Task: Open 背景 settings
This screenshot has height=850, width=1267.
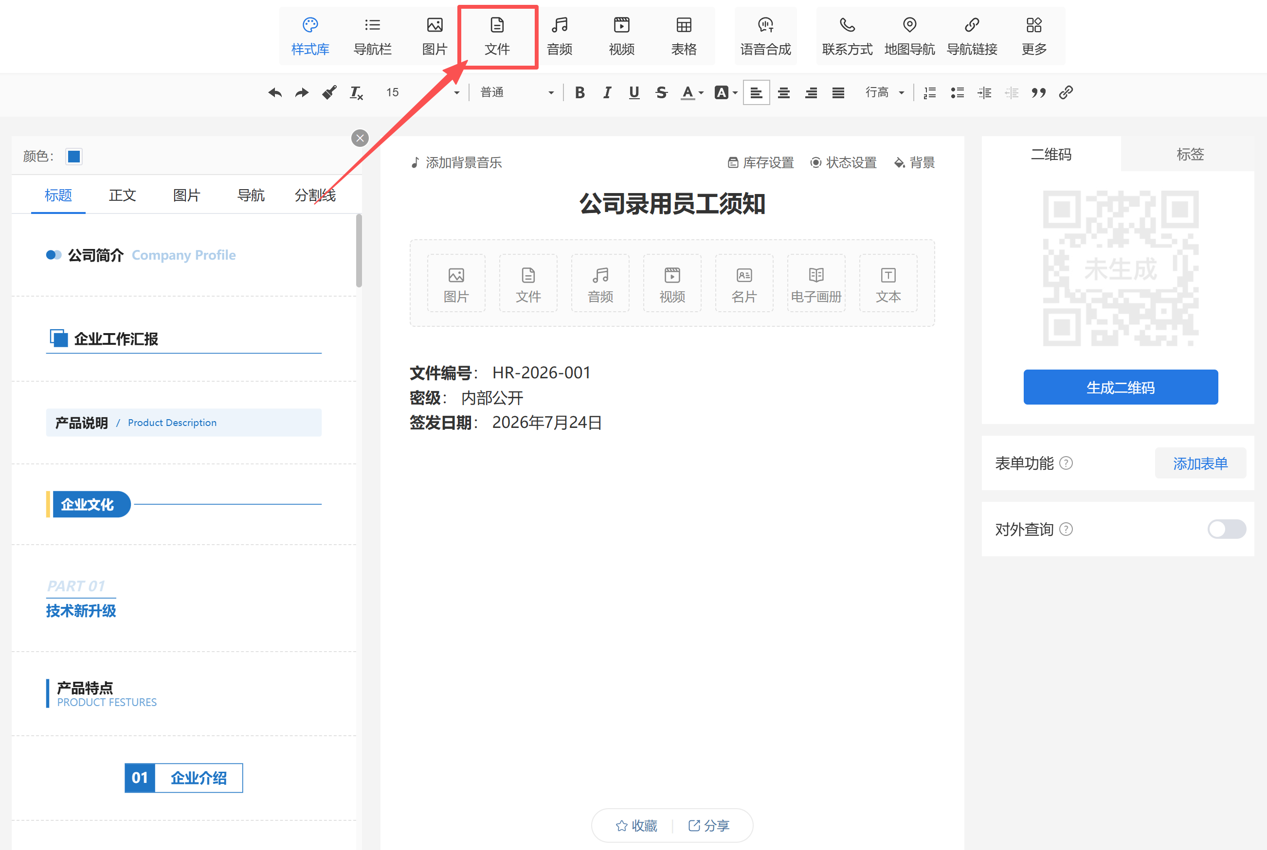Action: [914, 162]
